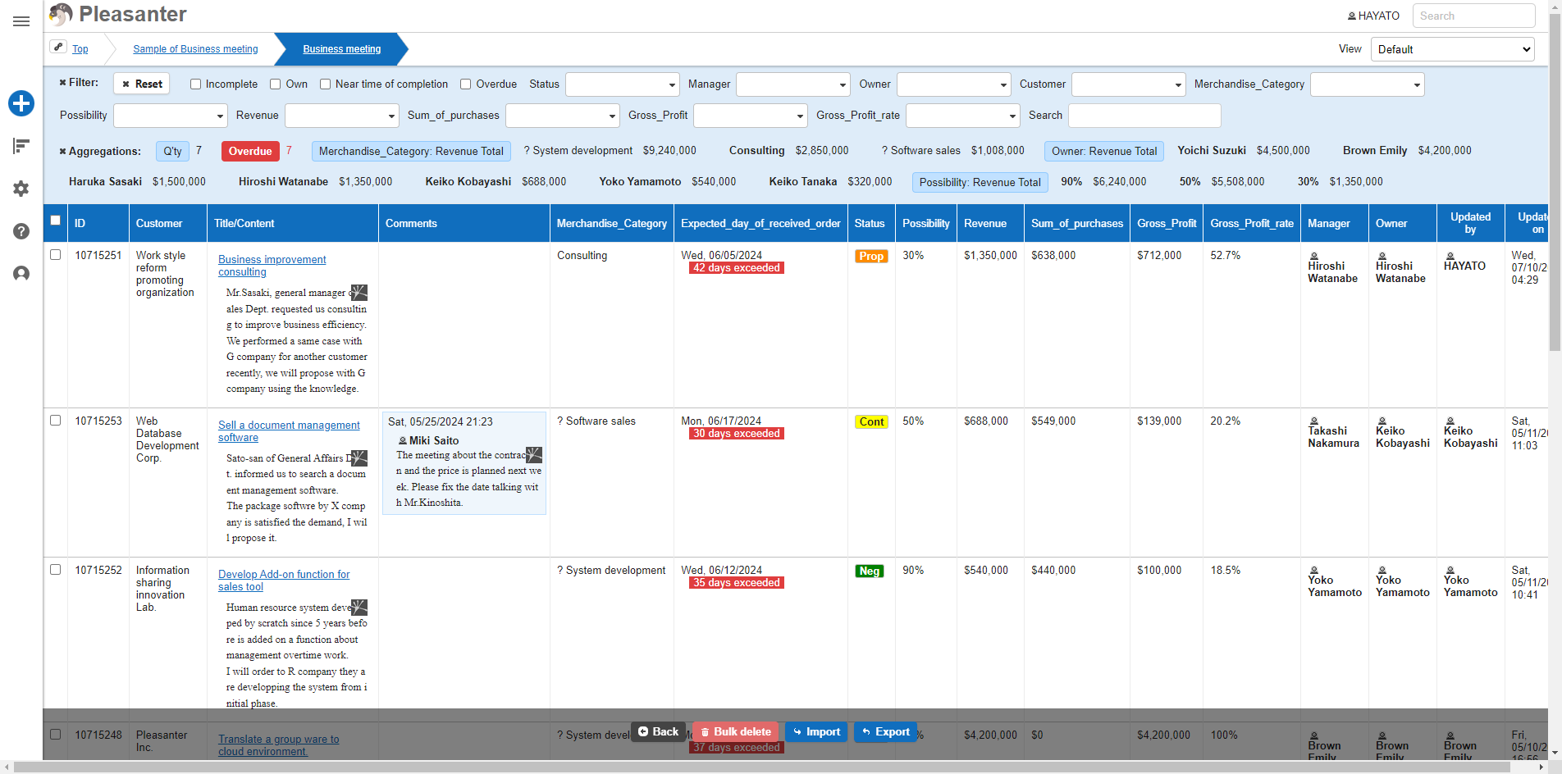Click the blue plus new-record icon
This screenshot has height=774, width=1562.
coord(21,103)
